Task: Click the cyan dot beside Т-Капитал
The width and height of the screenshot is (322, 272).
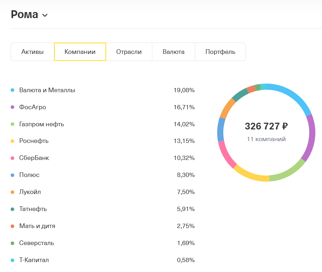Action: (12, 260)
